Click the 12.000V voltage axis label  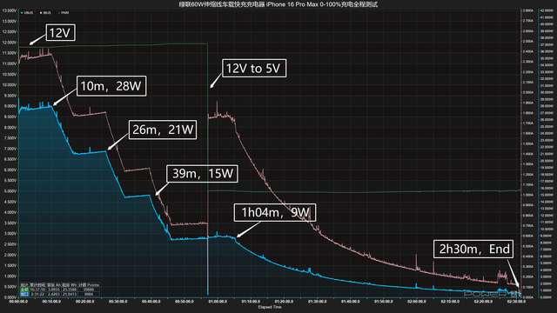(10, 43)
